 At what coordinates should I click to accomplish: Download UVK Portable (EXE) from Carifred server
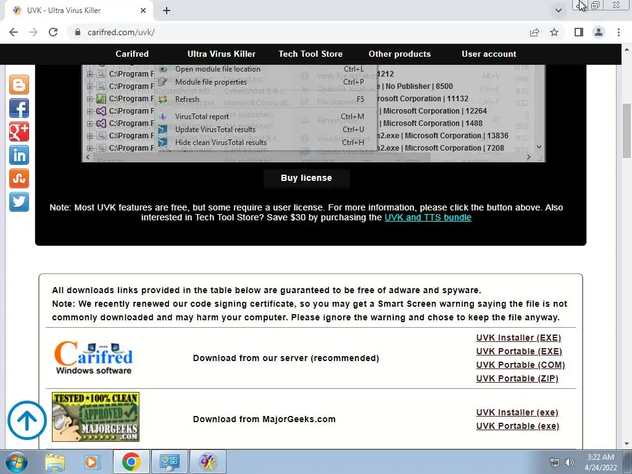[x=518, y=351]
